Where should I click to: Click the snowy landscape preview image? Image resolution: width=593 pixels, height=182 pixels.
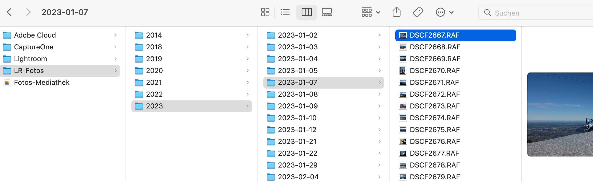[560, 114]
